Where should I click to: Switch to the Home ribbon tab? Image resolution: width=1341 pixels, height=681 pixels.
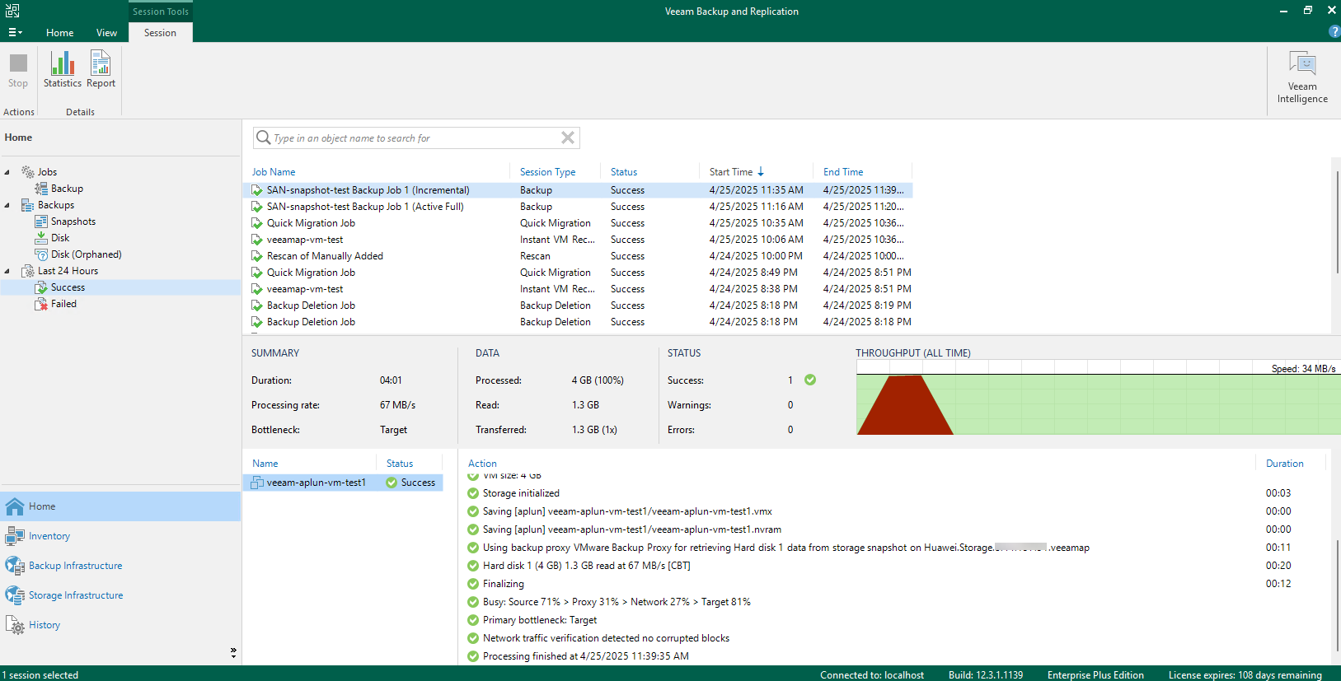click(x=60, y=33)
